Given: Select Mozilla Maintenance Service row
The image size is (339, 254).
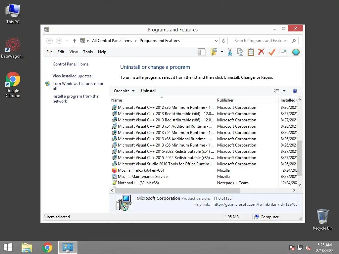Looking at the screenshot, I should coord(204,177).
